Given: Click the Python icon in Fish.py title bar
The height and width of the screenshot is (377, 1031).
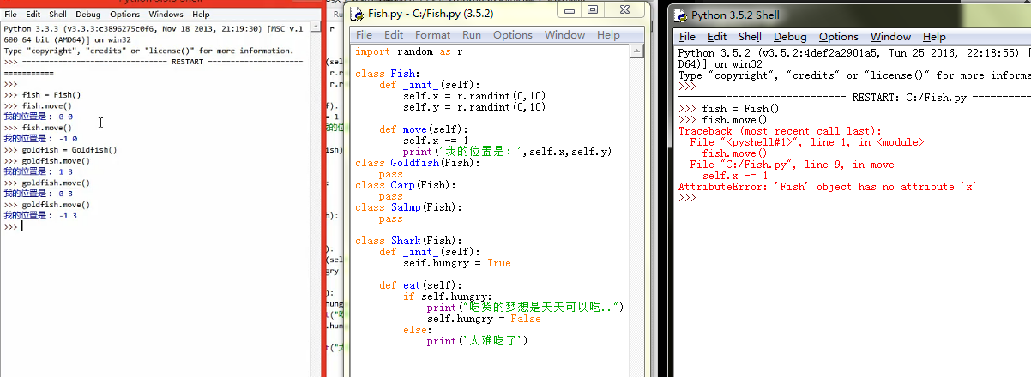Looking at the screenshot, I should pyautogui.click(x=358, y=15).
